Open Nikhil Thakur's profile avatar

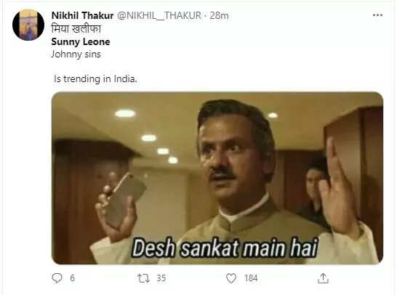coord(28,25)
